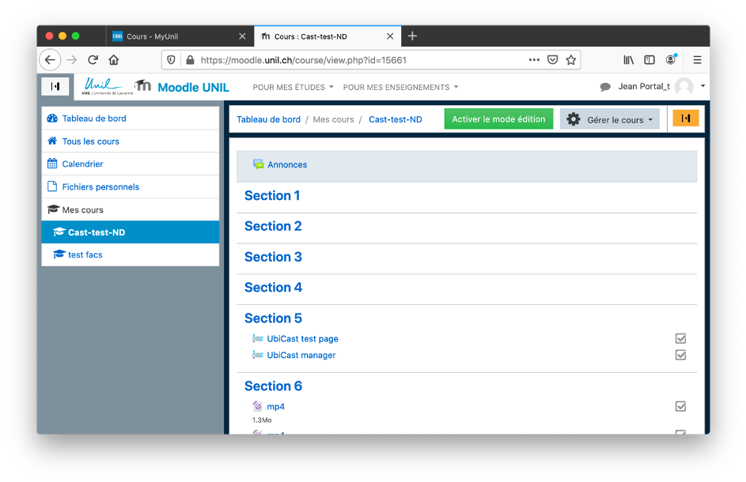The width and height of the screenshot is (746, 482).
Task: Expand the Gérer le cours dropdown
Action: point(610,119)
